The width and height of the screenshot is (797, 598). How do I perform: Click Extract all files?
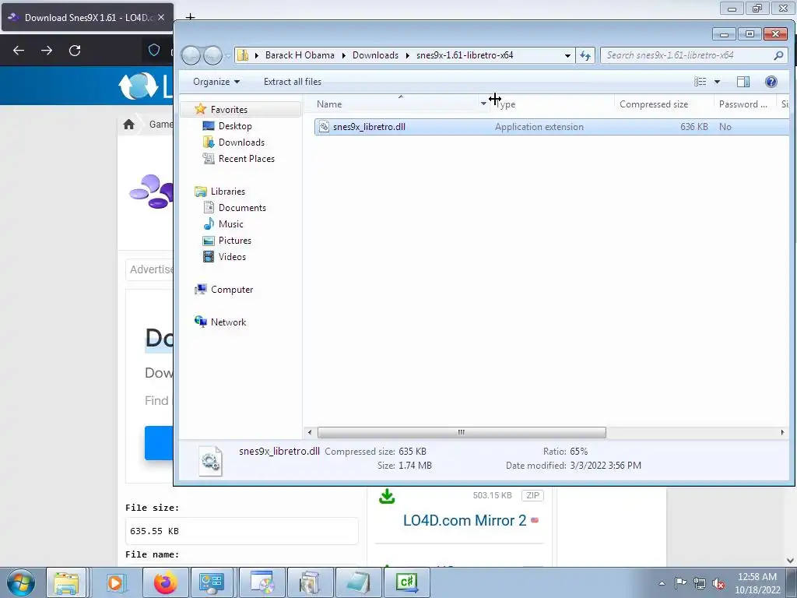[x=293, y=82]
